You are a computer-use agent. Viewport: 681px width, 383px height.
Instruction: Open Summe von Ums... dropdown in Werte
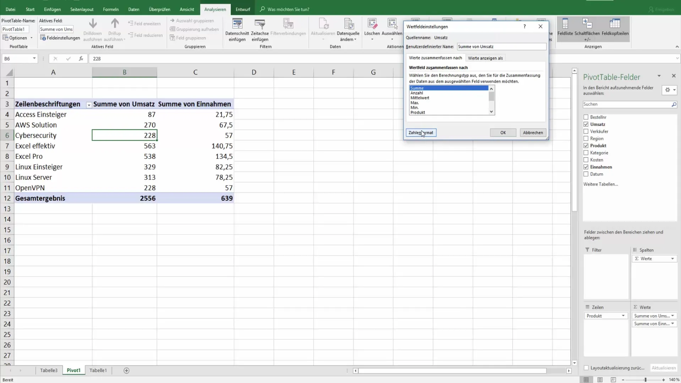672,316
